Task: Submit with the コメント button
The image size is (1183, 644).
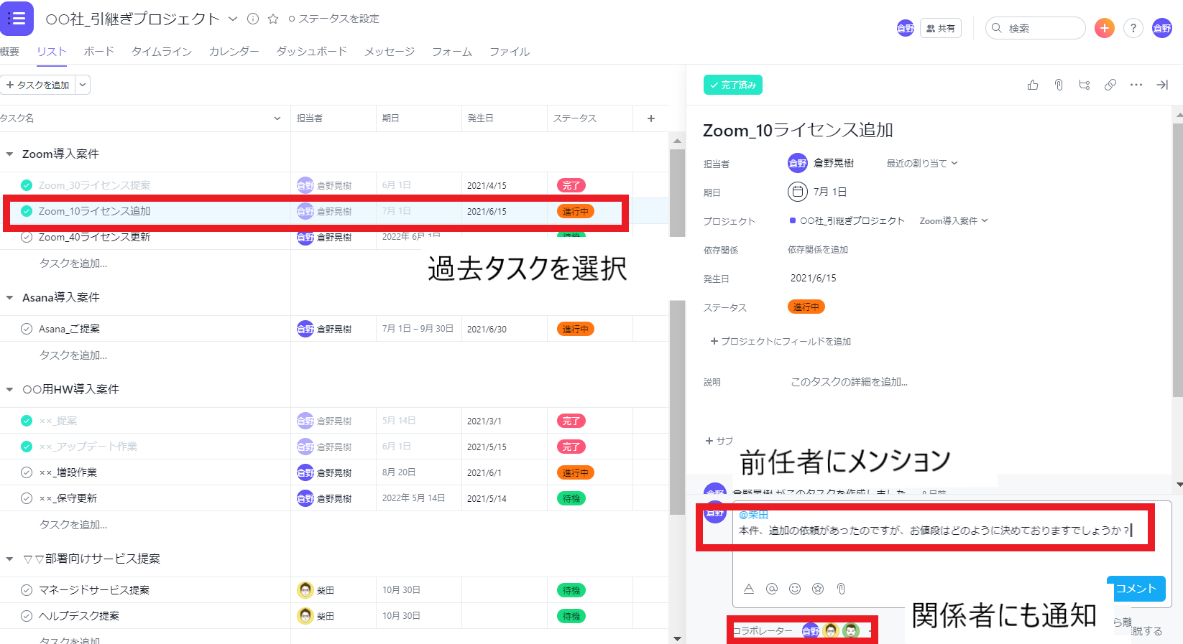Action: pyautogui.click(x=1136, y=589)
